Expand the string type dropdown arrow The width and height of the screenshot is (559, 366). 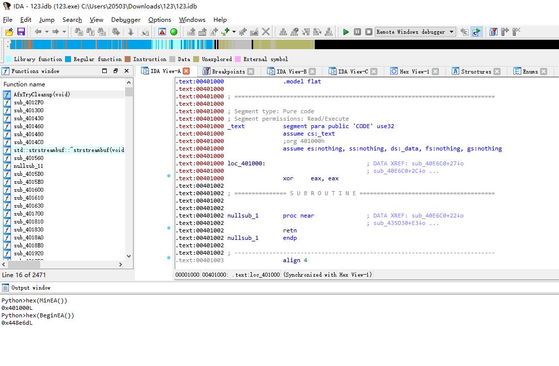click(234, 32)
